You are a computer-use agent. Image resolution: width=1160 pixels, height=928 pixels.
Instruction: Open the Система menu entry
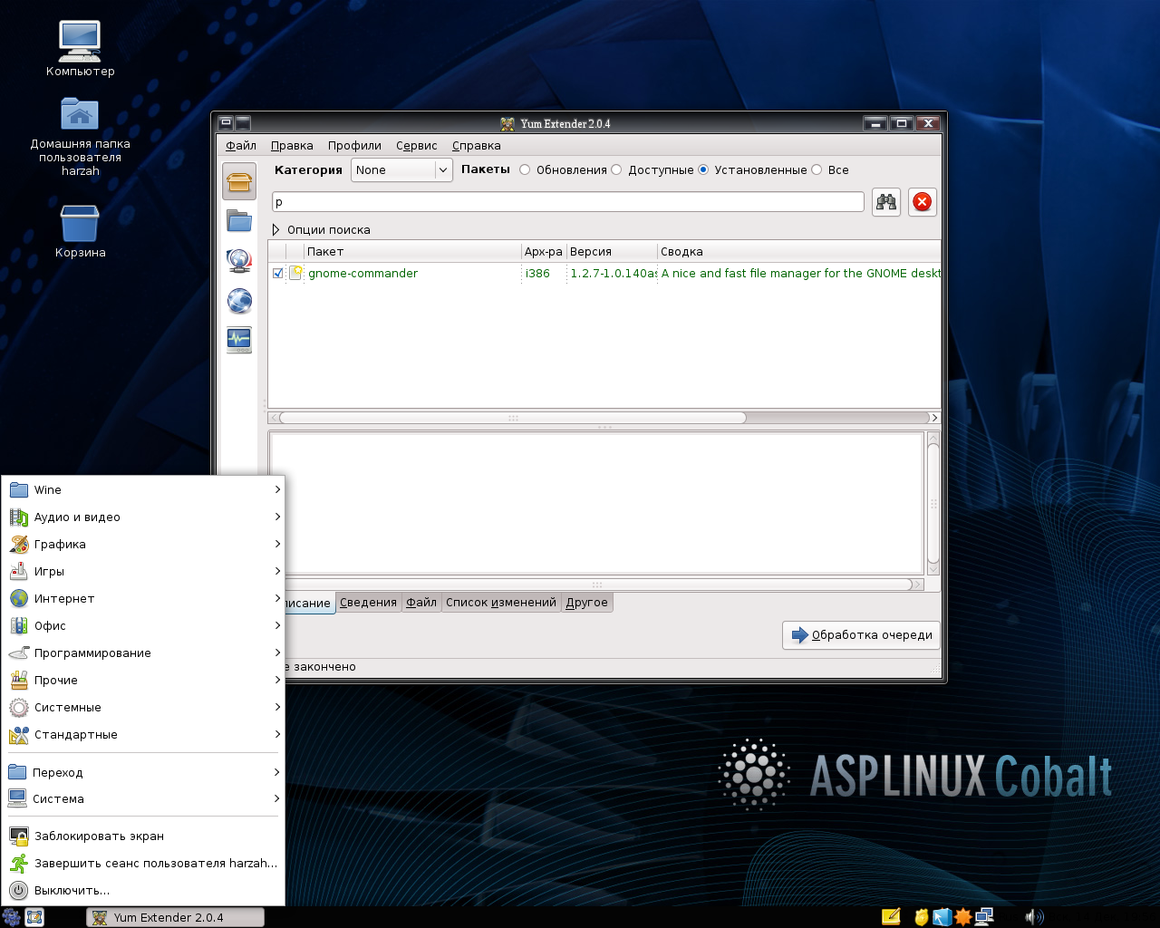coord(143,798)
